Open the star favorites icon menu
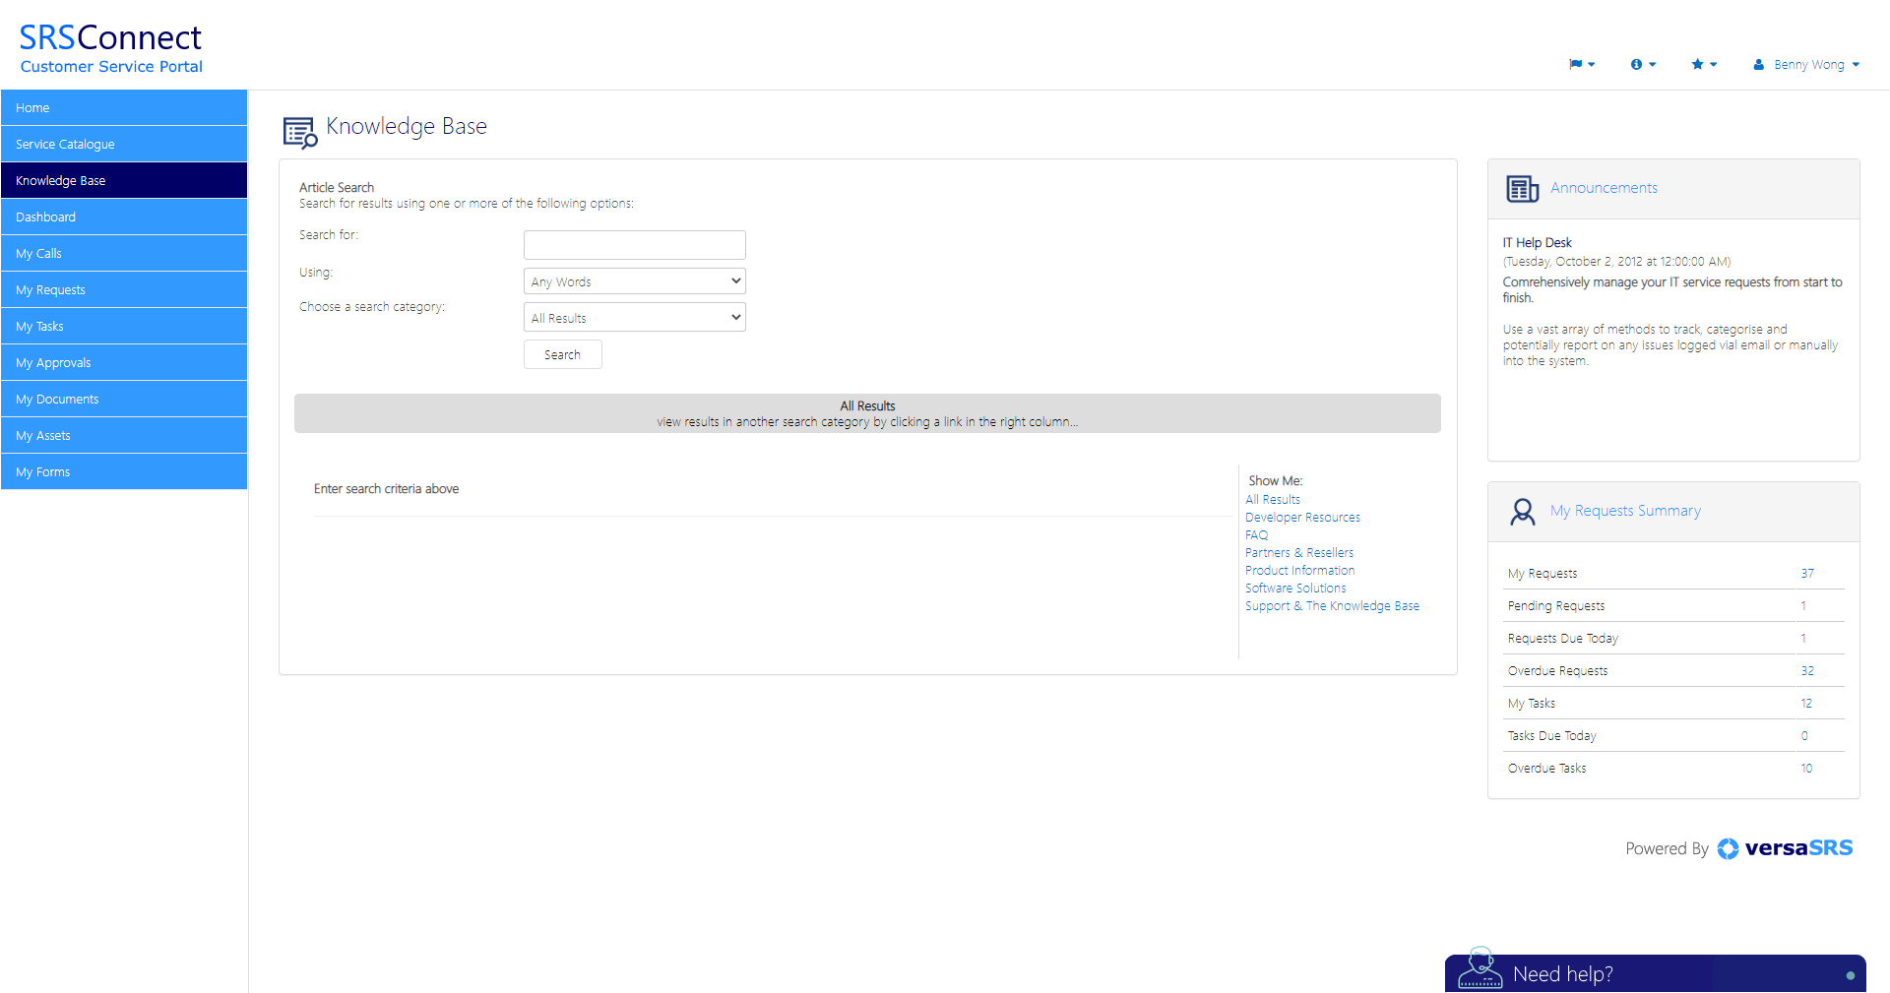This screenshot has width=1890, height=993. click(x=1703, y=65)
